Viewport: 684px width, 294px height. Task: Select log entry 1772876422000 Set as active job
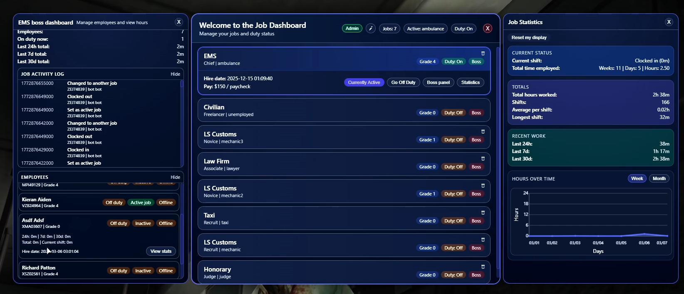[x=100, y=163]
